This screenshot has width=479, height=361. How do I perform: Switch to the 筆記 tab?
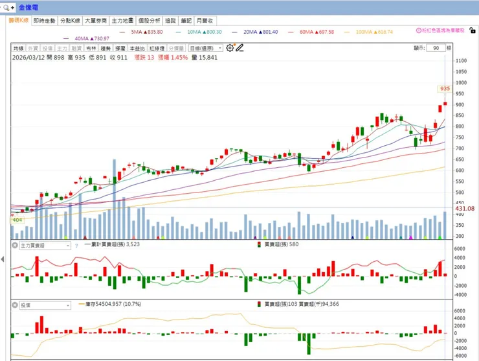[x=186, y=21]
